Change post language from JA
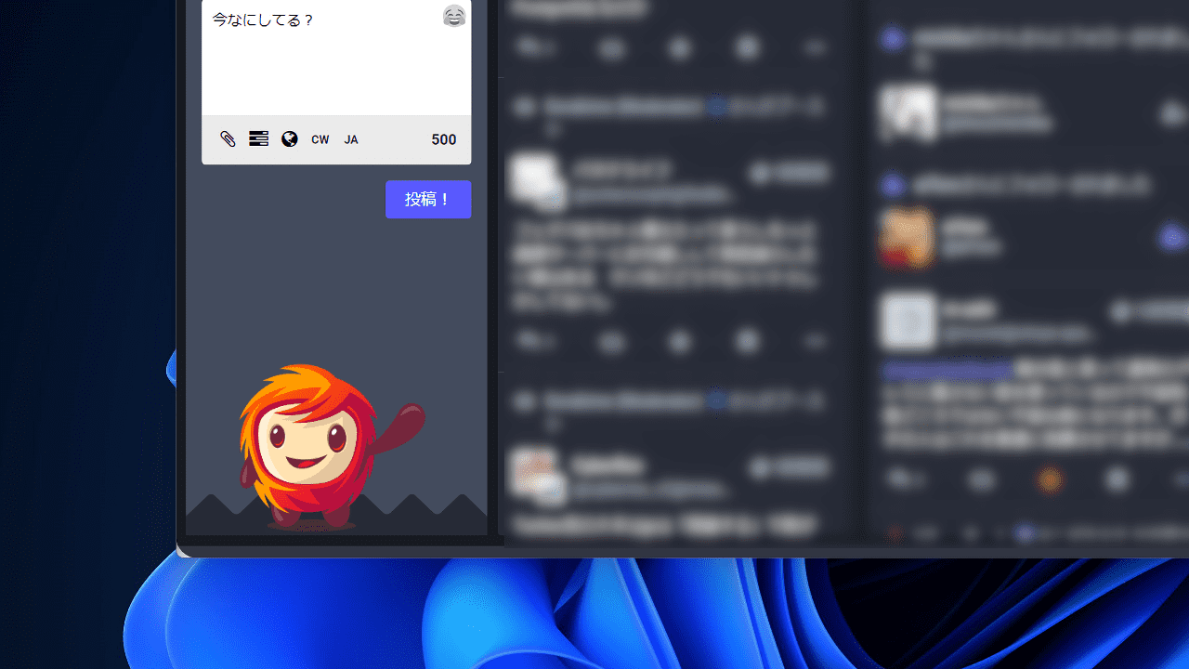The height and width of the screenshot is (669, 1189). (351, 139)
